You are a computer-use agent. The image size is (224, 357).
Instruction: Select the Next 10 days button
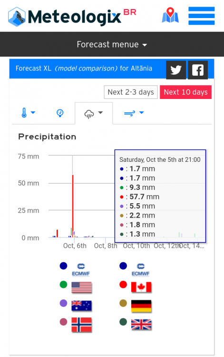pos(185,92)
